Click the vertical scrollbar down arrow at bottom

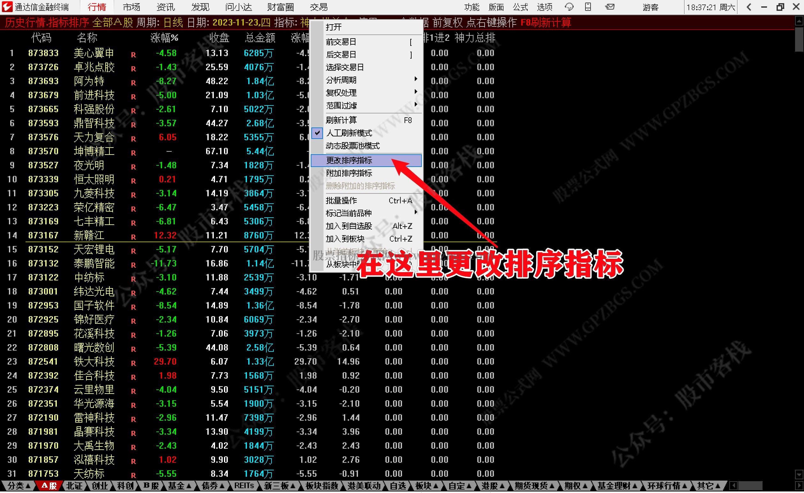point(799,475)
